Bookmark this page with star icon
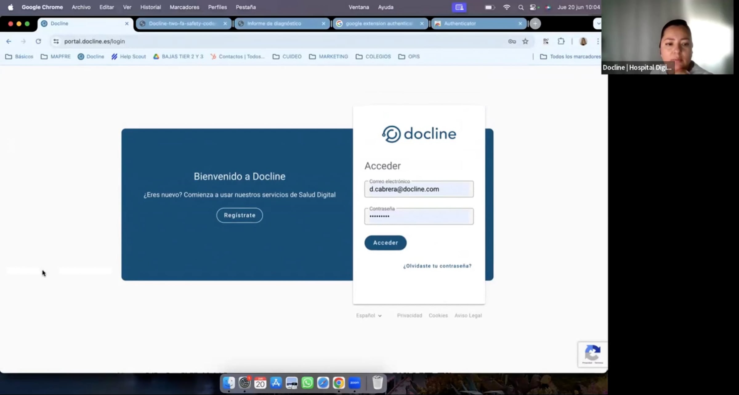This screenshot has height=395, width=739. tap(525, 41)
